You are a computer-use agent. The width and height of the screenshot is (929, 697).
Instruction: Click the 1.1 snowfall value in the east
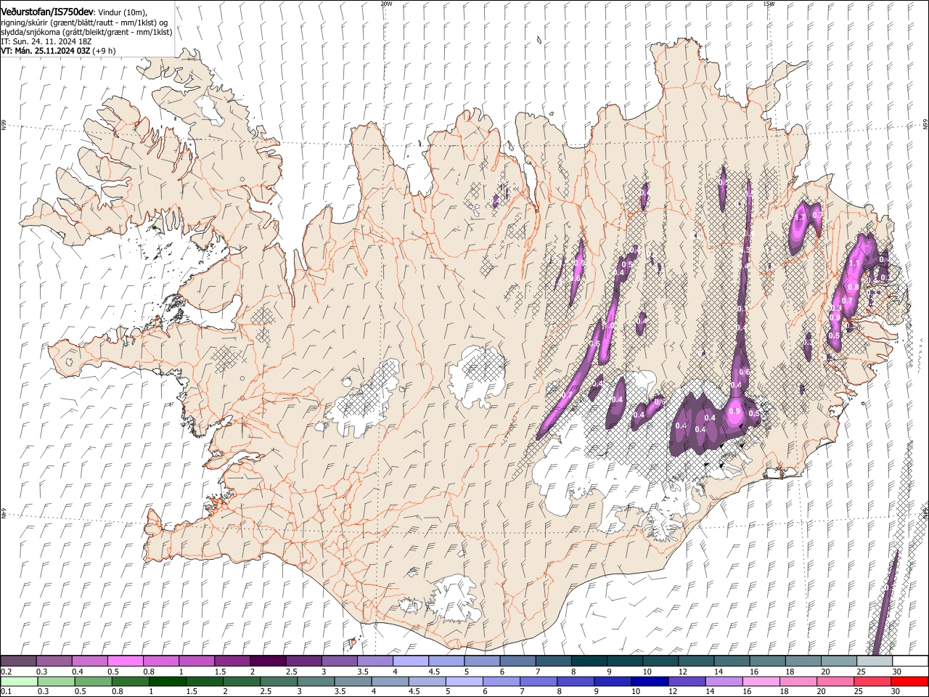854,264
